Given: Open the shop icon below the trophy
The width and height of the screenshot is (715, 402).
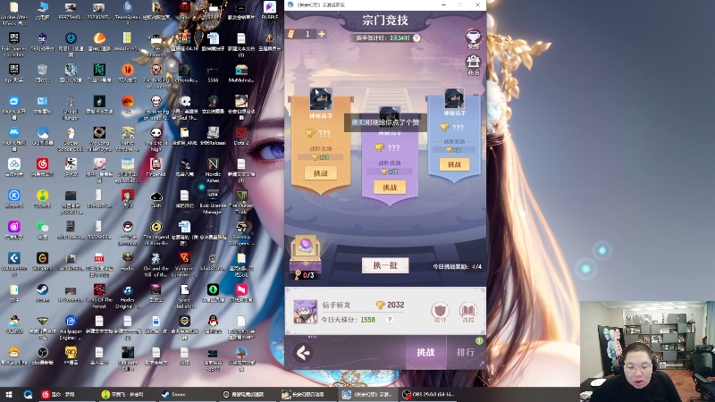Looking at the screenshot, I should pyautogui.click(x=474, y=65).
